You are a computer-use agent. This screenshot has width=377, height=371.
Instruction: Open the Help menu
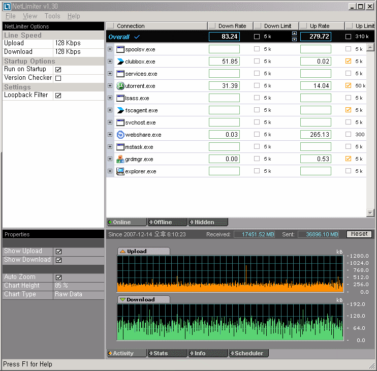point(74,16)
